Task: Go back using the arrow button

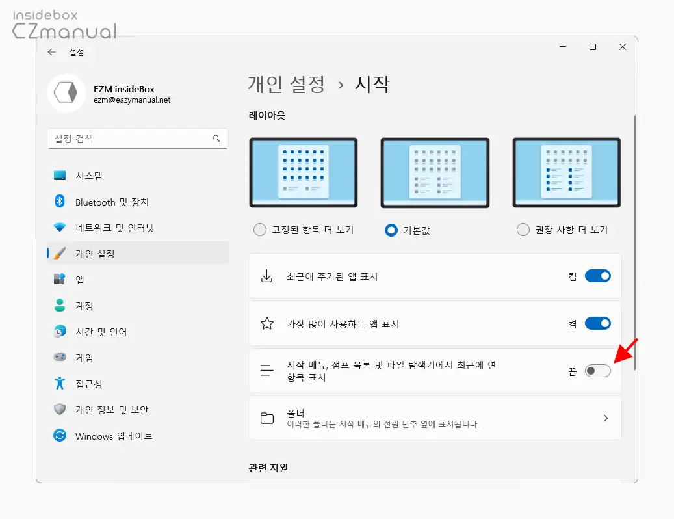Action: tap(52, 53)
